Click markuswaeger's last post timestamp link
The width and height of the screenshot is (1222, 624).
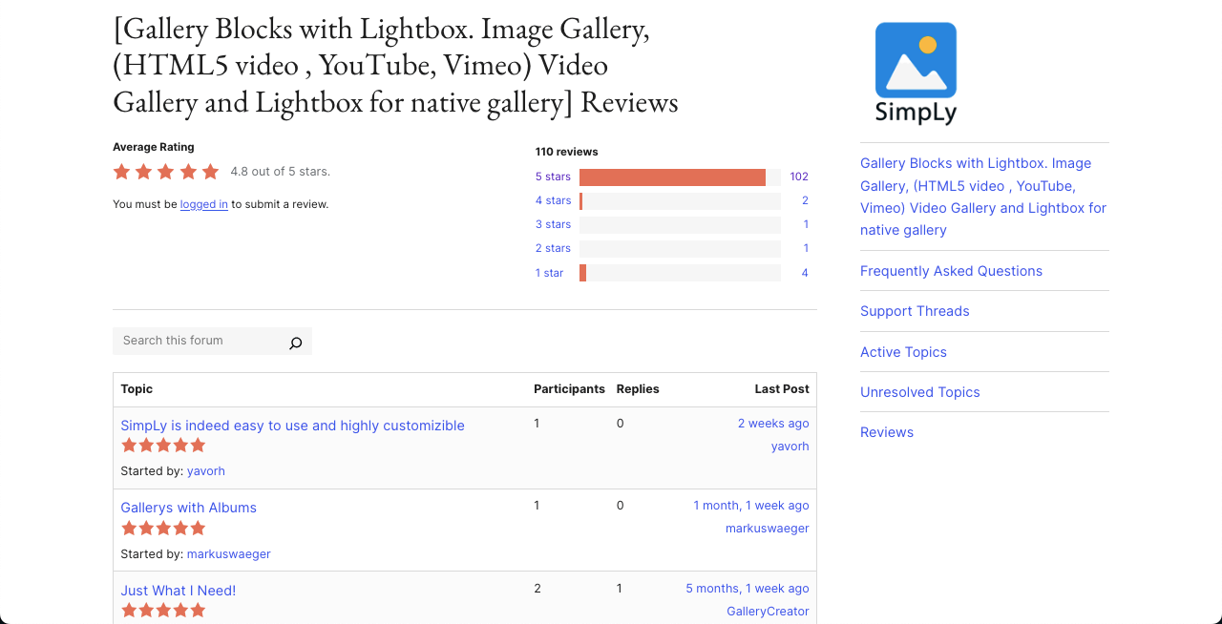pyautogui.click(x=750, y=505)
